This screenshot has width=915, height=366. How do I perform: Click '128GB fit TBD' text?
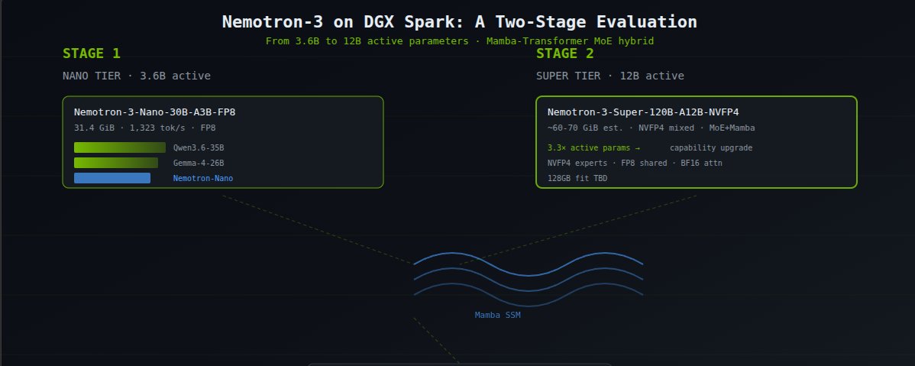click(577, 178)
